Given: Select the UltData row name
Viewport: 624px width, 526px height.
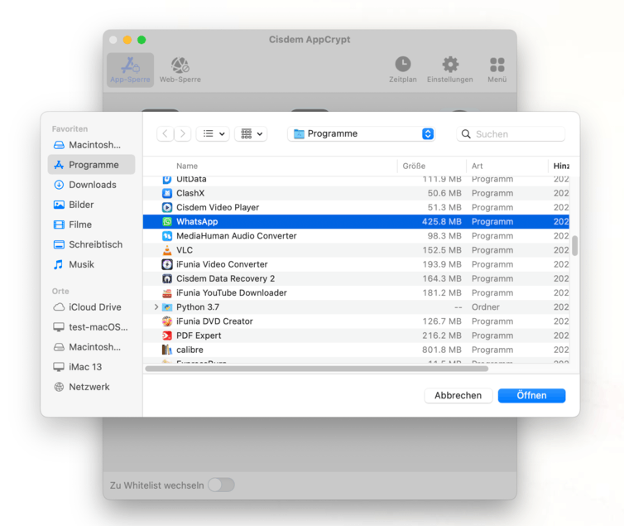Looking at the screenshot, I should (191, 179).
